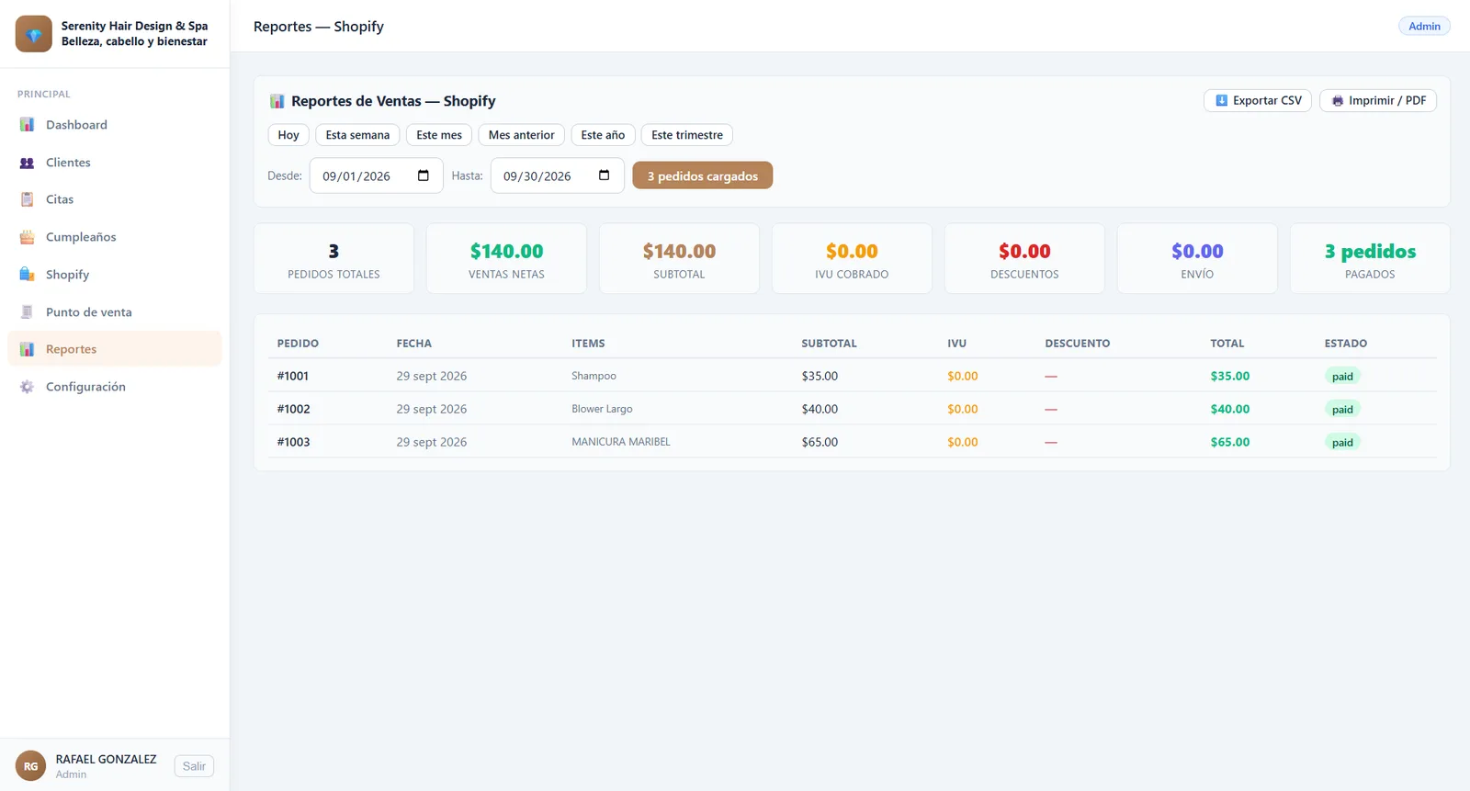Click the chart icon beside Reportes de Ventas heading
1470x791 pixels.
tap(277, 101)
